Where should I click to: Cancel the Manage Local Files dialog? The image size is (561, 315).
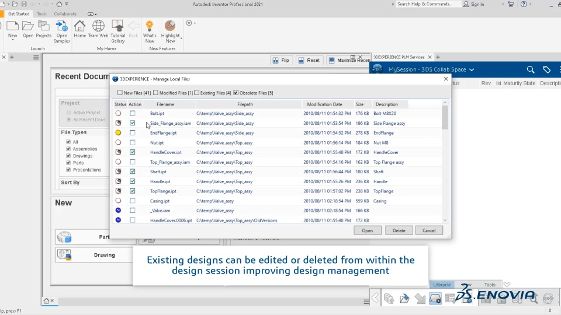point(429,231)
